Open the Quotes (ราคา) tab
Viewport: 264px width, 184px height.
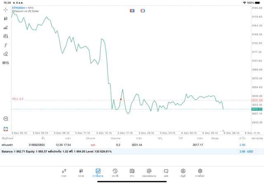point(64,173)
